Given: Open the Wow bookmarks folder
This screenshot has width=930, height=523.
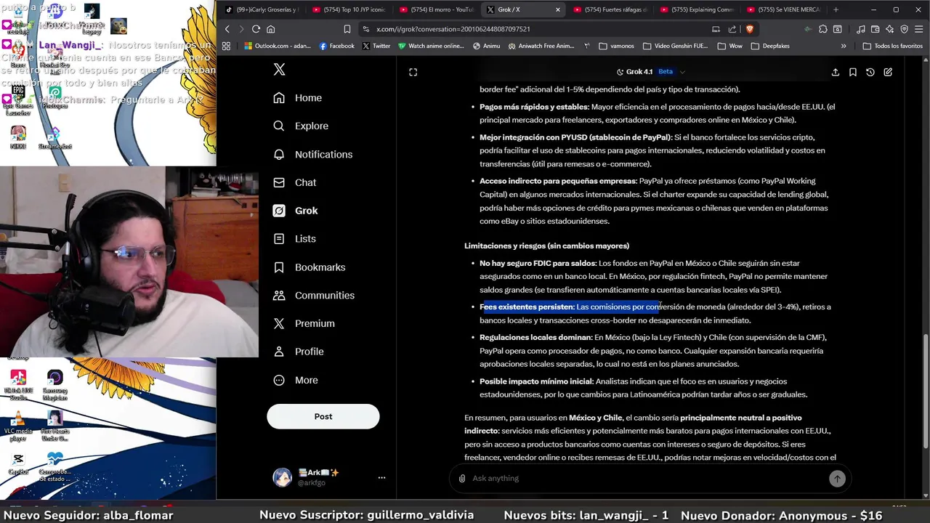Looking at the screenshot, I should coord(730,46).
